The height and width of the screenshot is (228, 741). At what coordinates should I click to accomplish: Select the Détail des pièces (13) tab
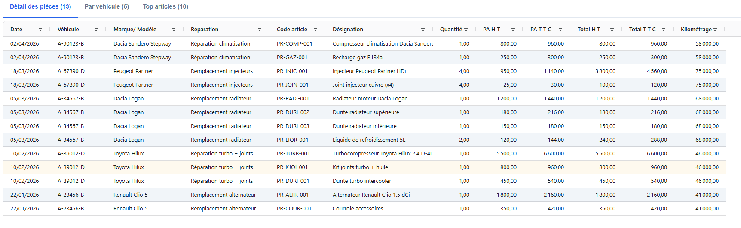click(40, 6)
